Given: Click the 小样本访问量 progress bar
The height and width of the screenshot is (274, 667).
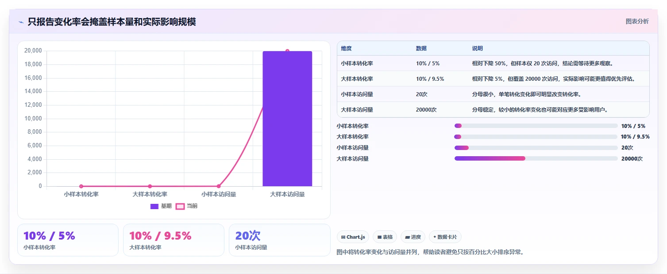Looking at the screenshot, I should (x=536, y=148).
